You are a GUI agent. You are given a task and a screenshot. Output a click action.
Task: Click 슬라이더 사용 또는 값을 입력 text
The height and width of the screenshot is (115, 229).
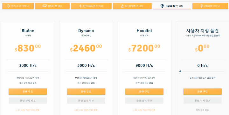coord(202,78)
